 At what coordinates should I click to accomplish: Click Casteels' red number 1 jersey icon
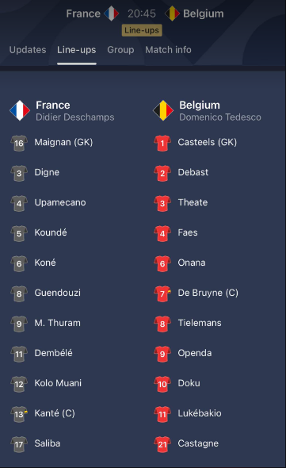tap(162, 143)
